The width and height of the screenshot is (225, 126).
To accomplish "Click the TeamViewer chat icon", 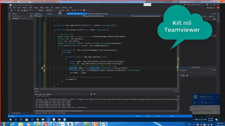I will 202,103.
